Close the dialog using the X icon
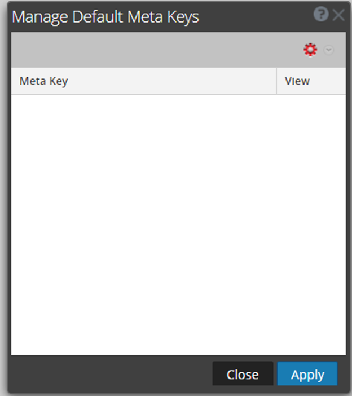Viewport: 352px width, 396px height. [338, 15]
